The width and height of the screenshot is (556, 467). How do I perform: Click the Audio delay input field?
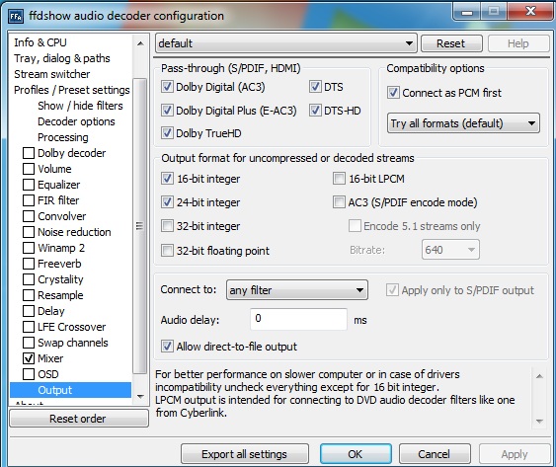point(298,319)
